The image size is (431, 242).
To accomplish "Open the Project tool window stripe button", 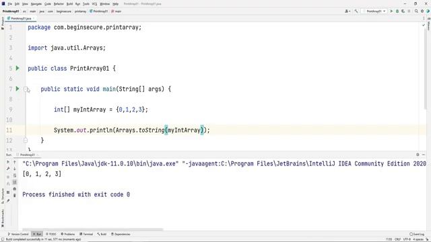I will [3, 23].
